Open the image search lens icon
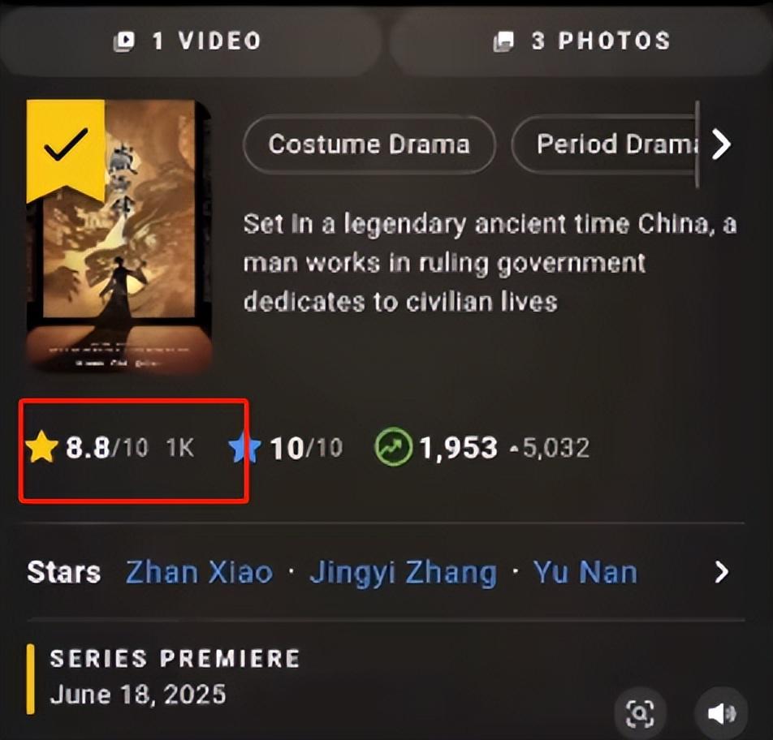 640,712
